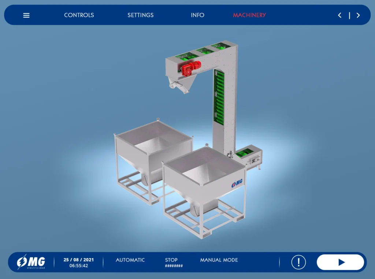Open the alert exclamation mark icon
Image resolution: width=375 pixels, height=279 pixels.
[298, 262]
